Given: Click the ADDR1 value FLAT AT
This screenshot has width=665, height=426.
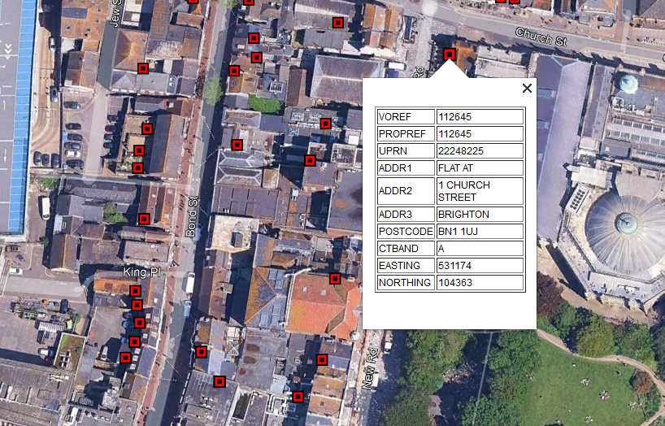Looking at the screenshot, I should pos(479,168).
